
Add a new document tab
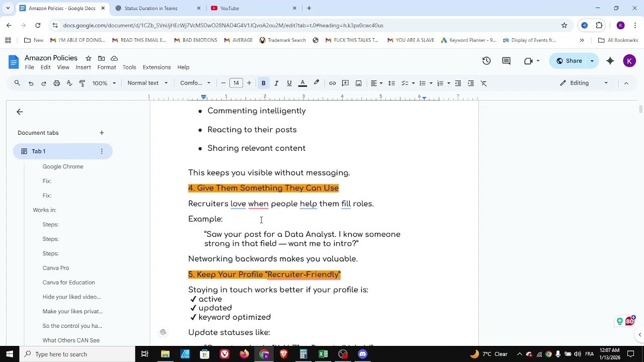click(102, 133)
